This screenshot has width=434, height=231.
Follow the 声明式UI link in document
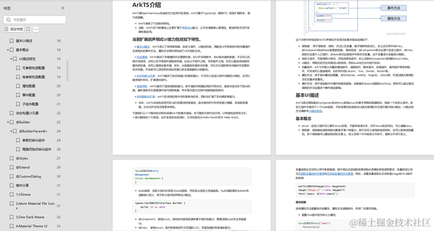coord(187,28)
